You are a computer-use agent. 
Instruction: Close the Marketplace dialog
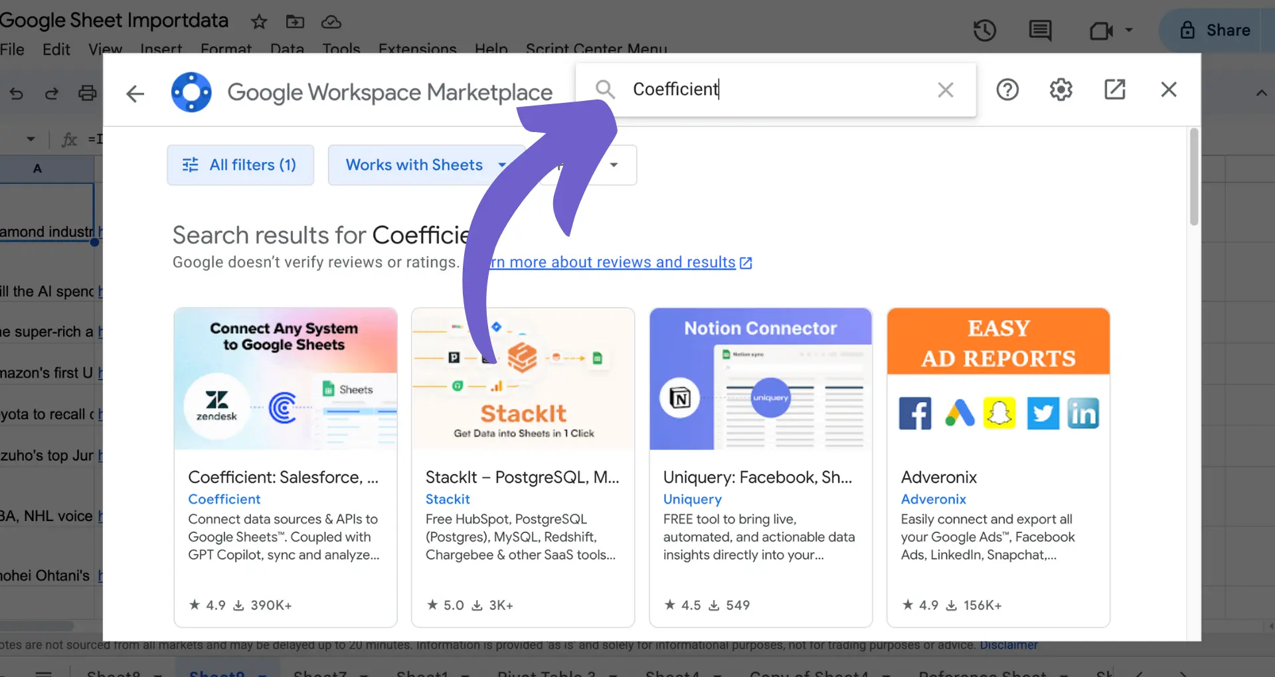[x=1169, y=90]
